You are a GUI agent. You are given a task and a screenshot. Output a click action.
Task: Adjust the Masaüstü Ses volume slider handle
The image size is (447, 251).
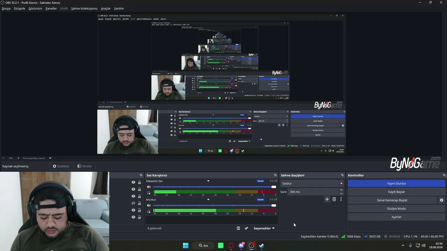pos(274,187)
